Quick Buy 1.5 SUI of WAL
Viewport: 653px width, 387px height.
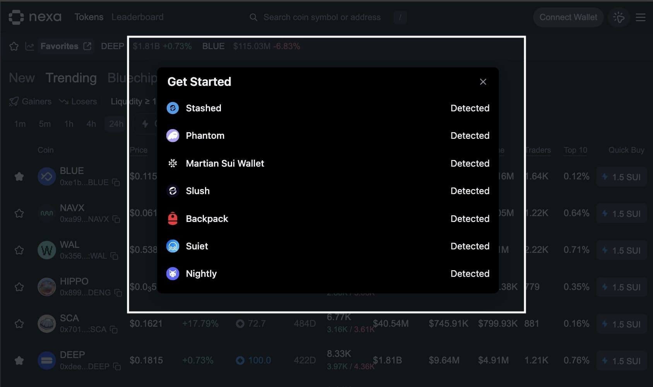point(622,250)
